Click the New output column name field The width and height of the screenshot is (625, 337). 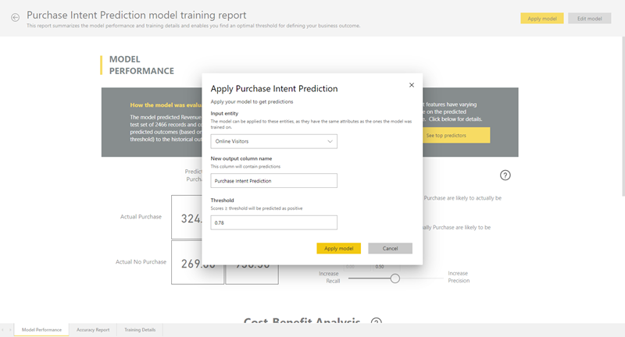273,181
